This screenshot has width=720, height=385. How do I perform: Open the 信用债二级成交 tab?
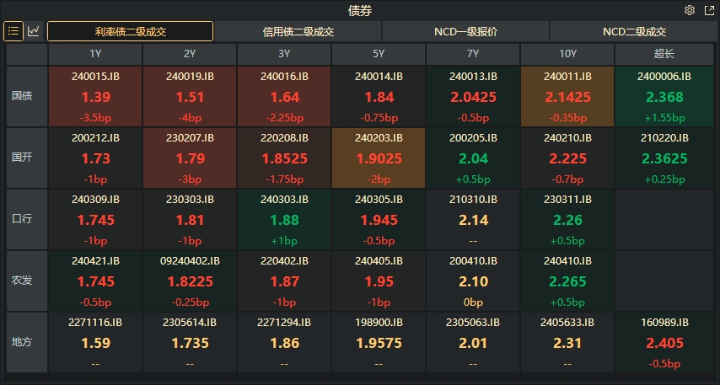click(298, 32)
